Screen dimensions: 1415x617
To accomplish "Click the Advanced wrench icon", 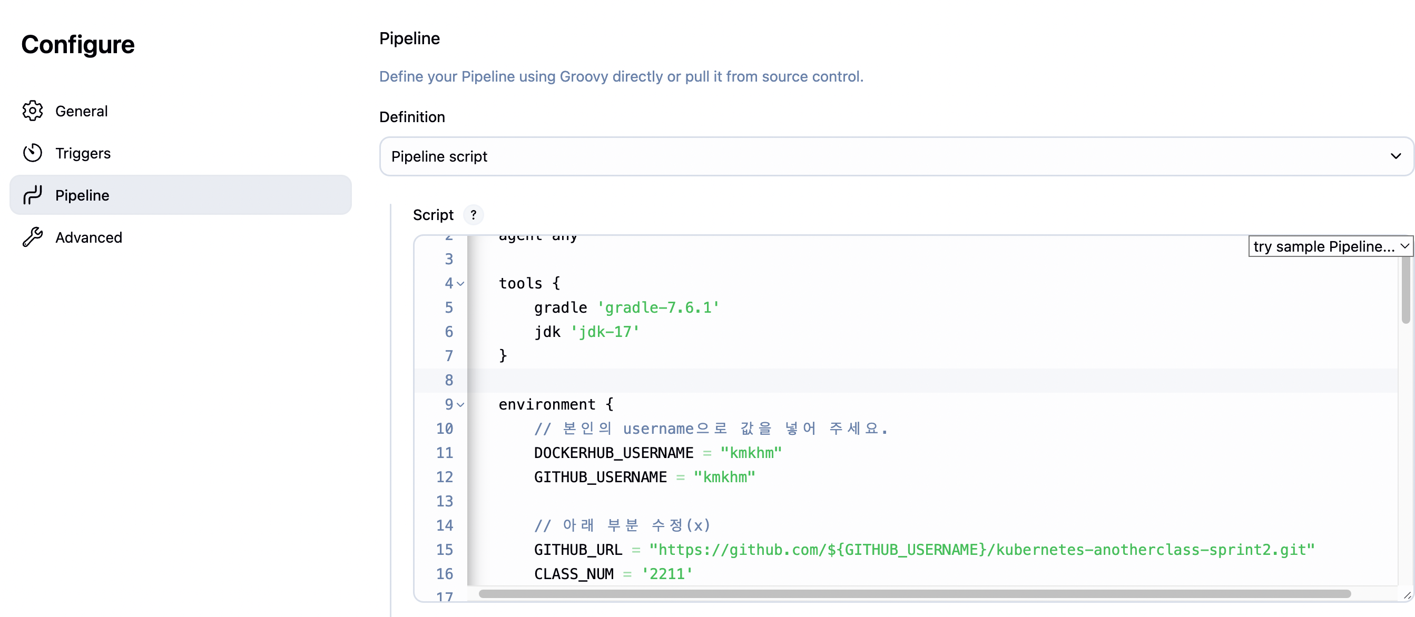I will pyautogui.click(x=33, y=237).
